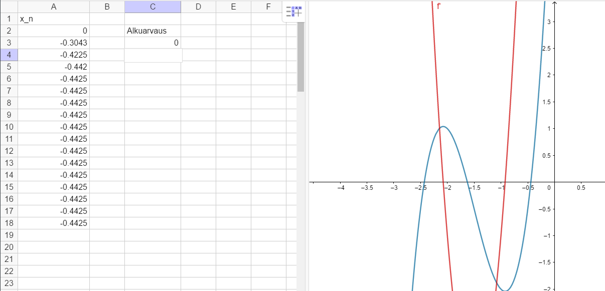The width and height of the screenshot is (605, 291).
Task: Select row 1 header
Action: tap(9, 19)
